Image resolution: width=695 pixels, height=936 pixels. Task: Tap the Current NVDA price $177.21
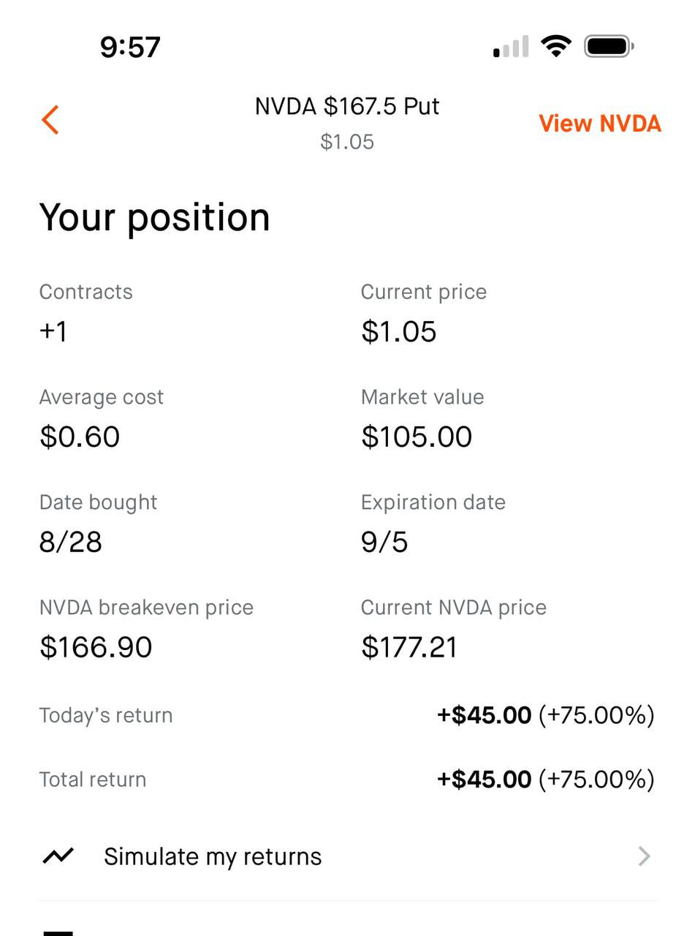[x=409, y=647]
